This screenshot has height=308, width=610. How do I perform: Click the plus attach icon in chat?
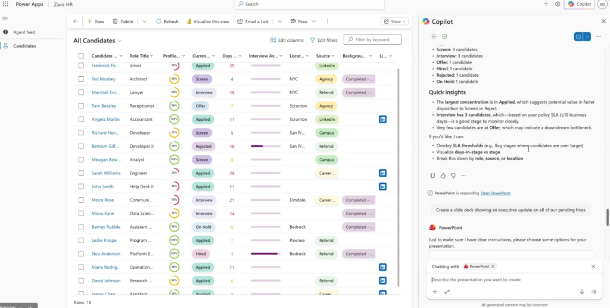[x=435, y=292]
